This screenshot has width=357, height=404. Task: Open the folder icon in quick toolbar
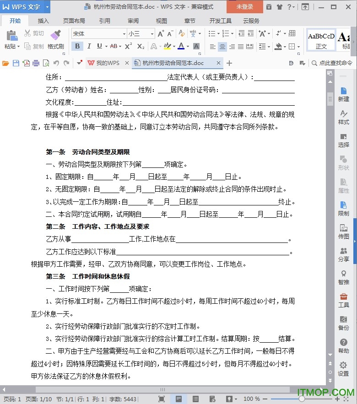(5, 63)
